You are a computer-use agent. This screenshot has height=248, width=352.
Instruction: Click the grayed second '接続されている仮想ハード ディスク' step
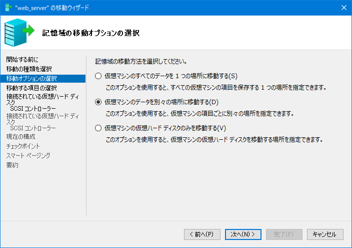[x=42, y=119]
